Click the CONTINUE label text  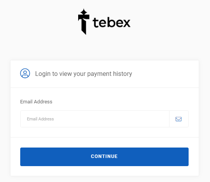pos(104,156)
